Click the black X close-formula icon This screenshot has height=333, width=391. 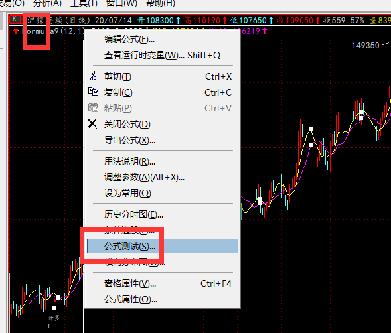click(x=92, y=123)
